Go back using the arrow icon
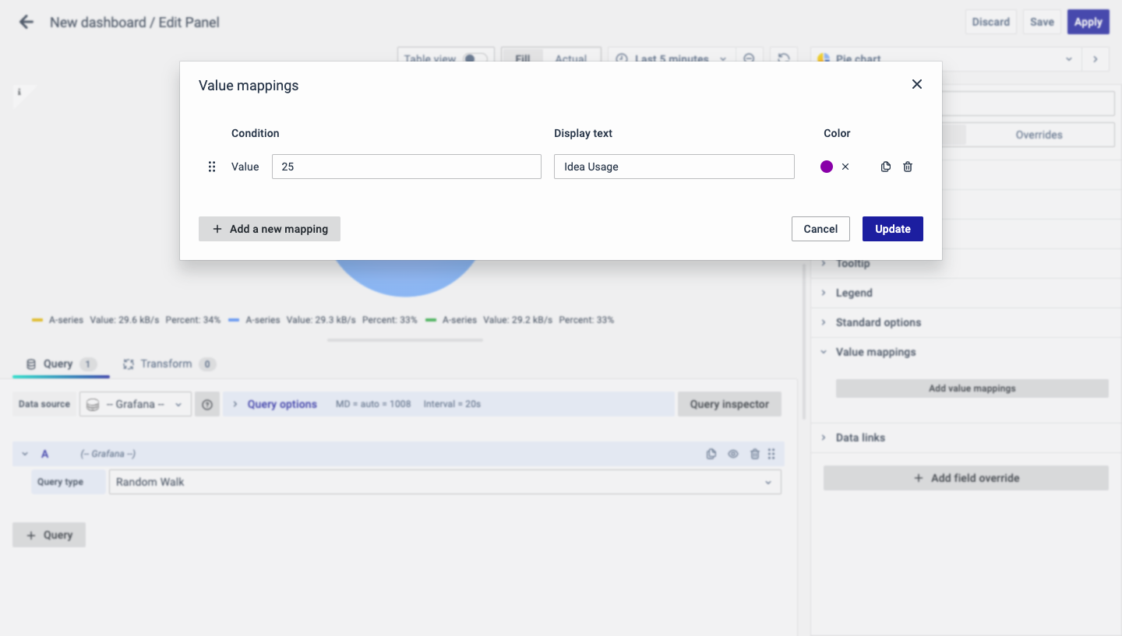Image resolution: width=1122 pixels, height=636 pixels. (x=26, y=23)
